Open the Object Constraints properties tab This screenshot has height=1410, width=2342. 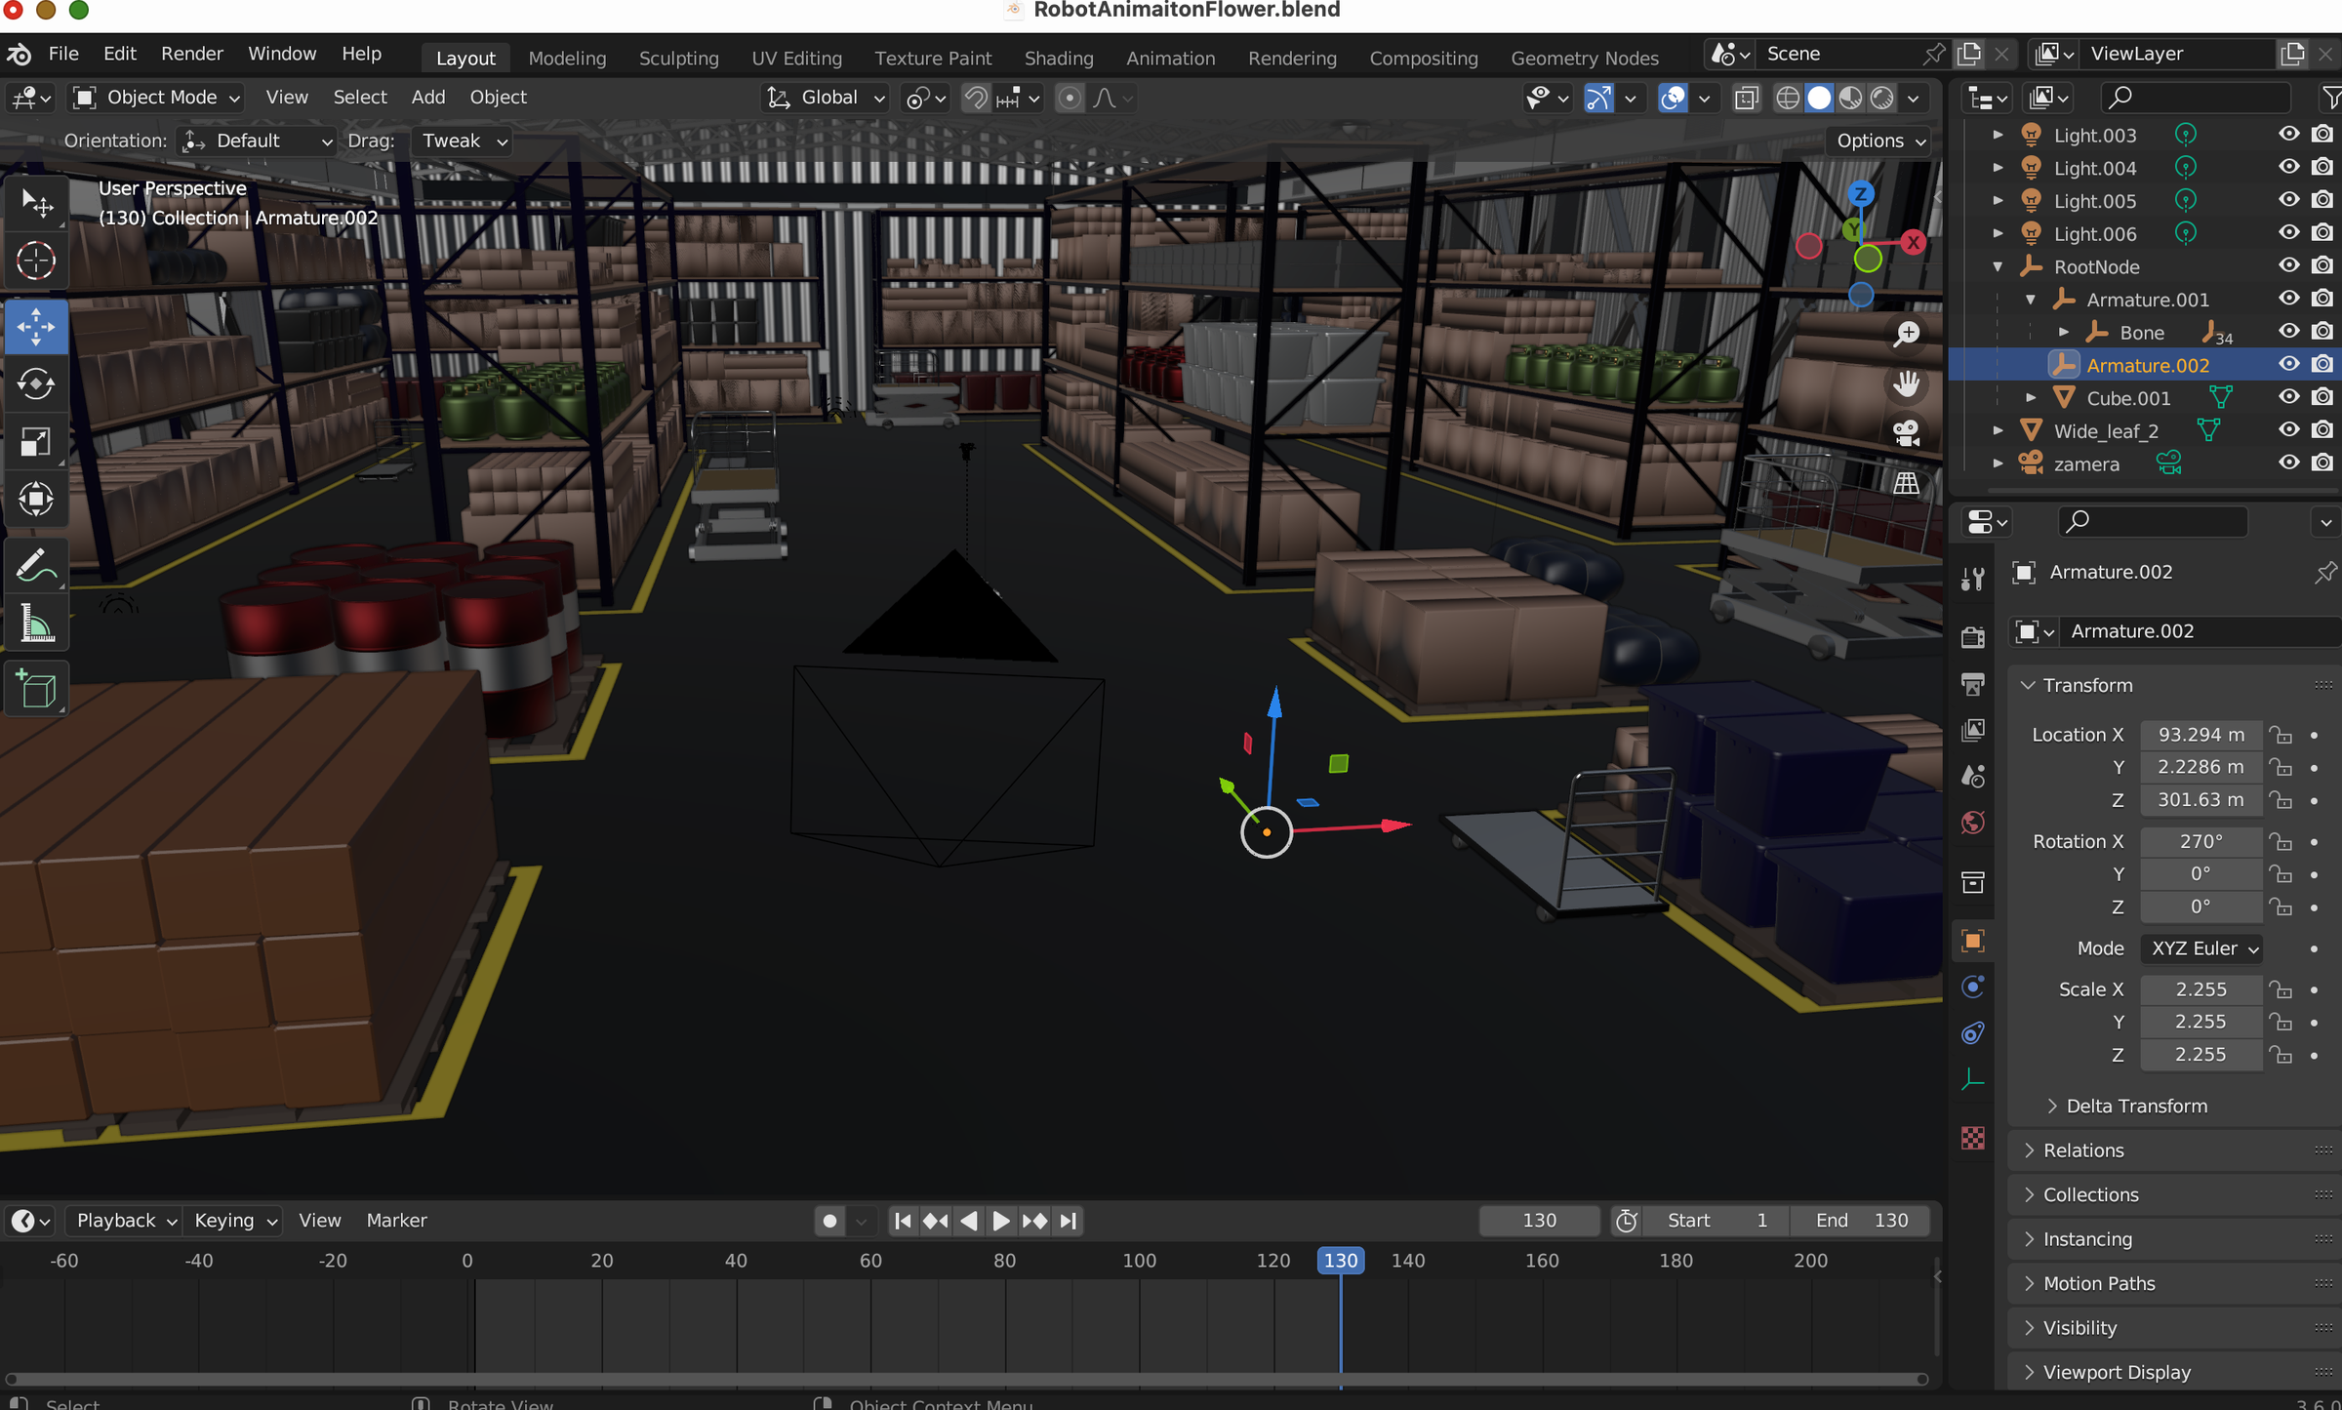coord(1973,1033)
